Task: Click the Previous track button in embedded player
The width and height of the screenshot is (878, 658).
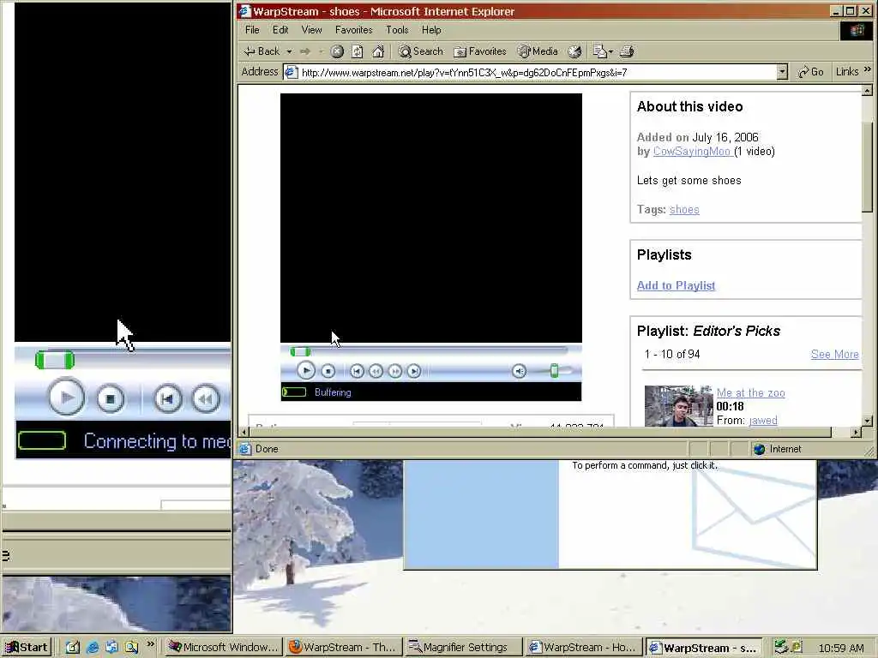Action: (x=357, y=371)
